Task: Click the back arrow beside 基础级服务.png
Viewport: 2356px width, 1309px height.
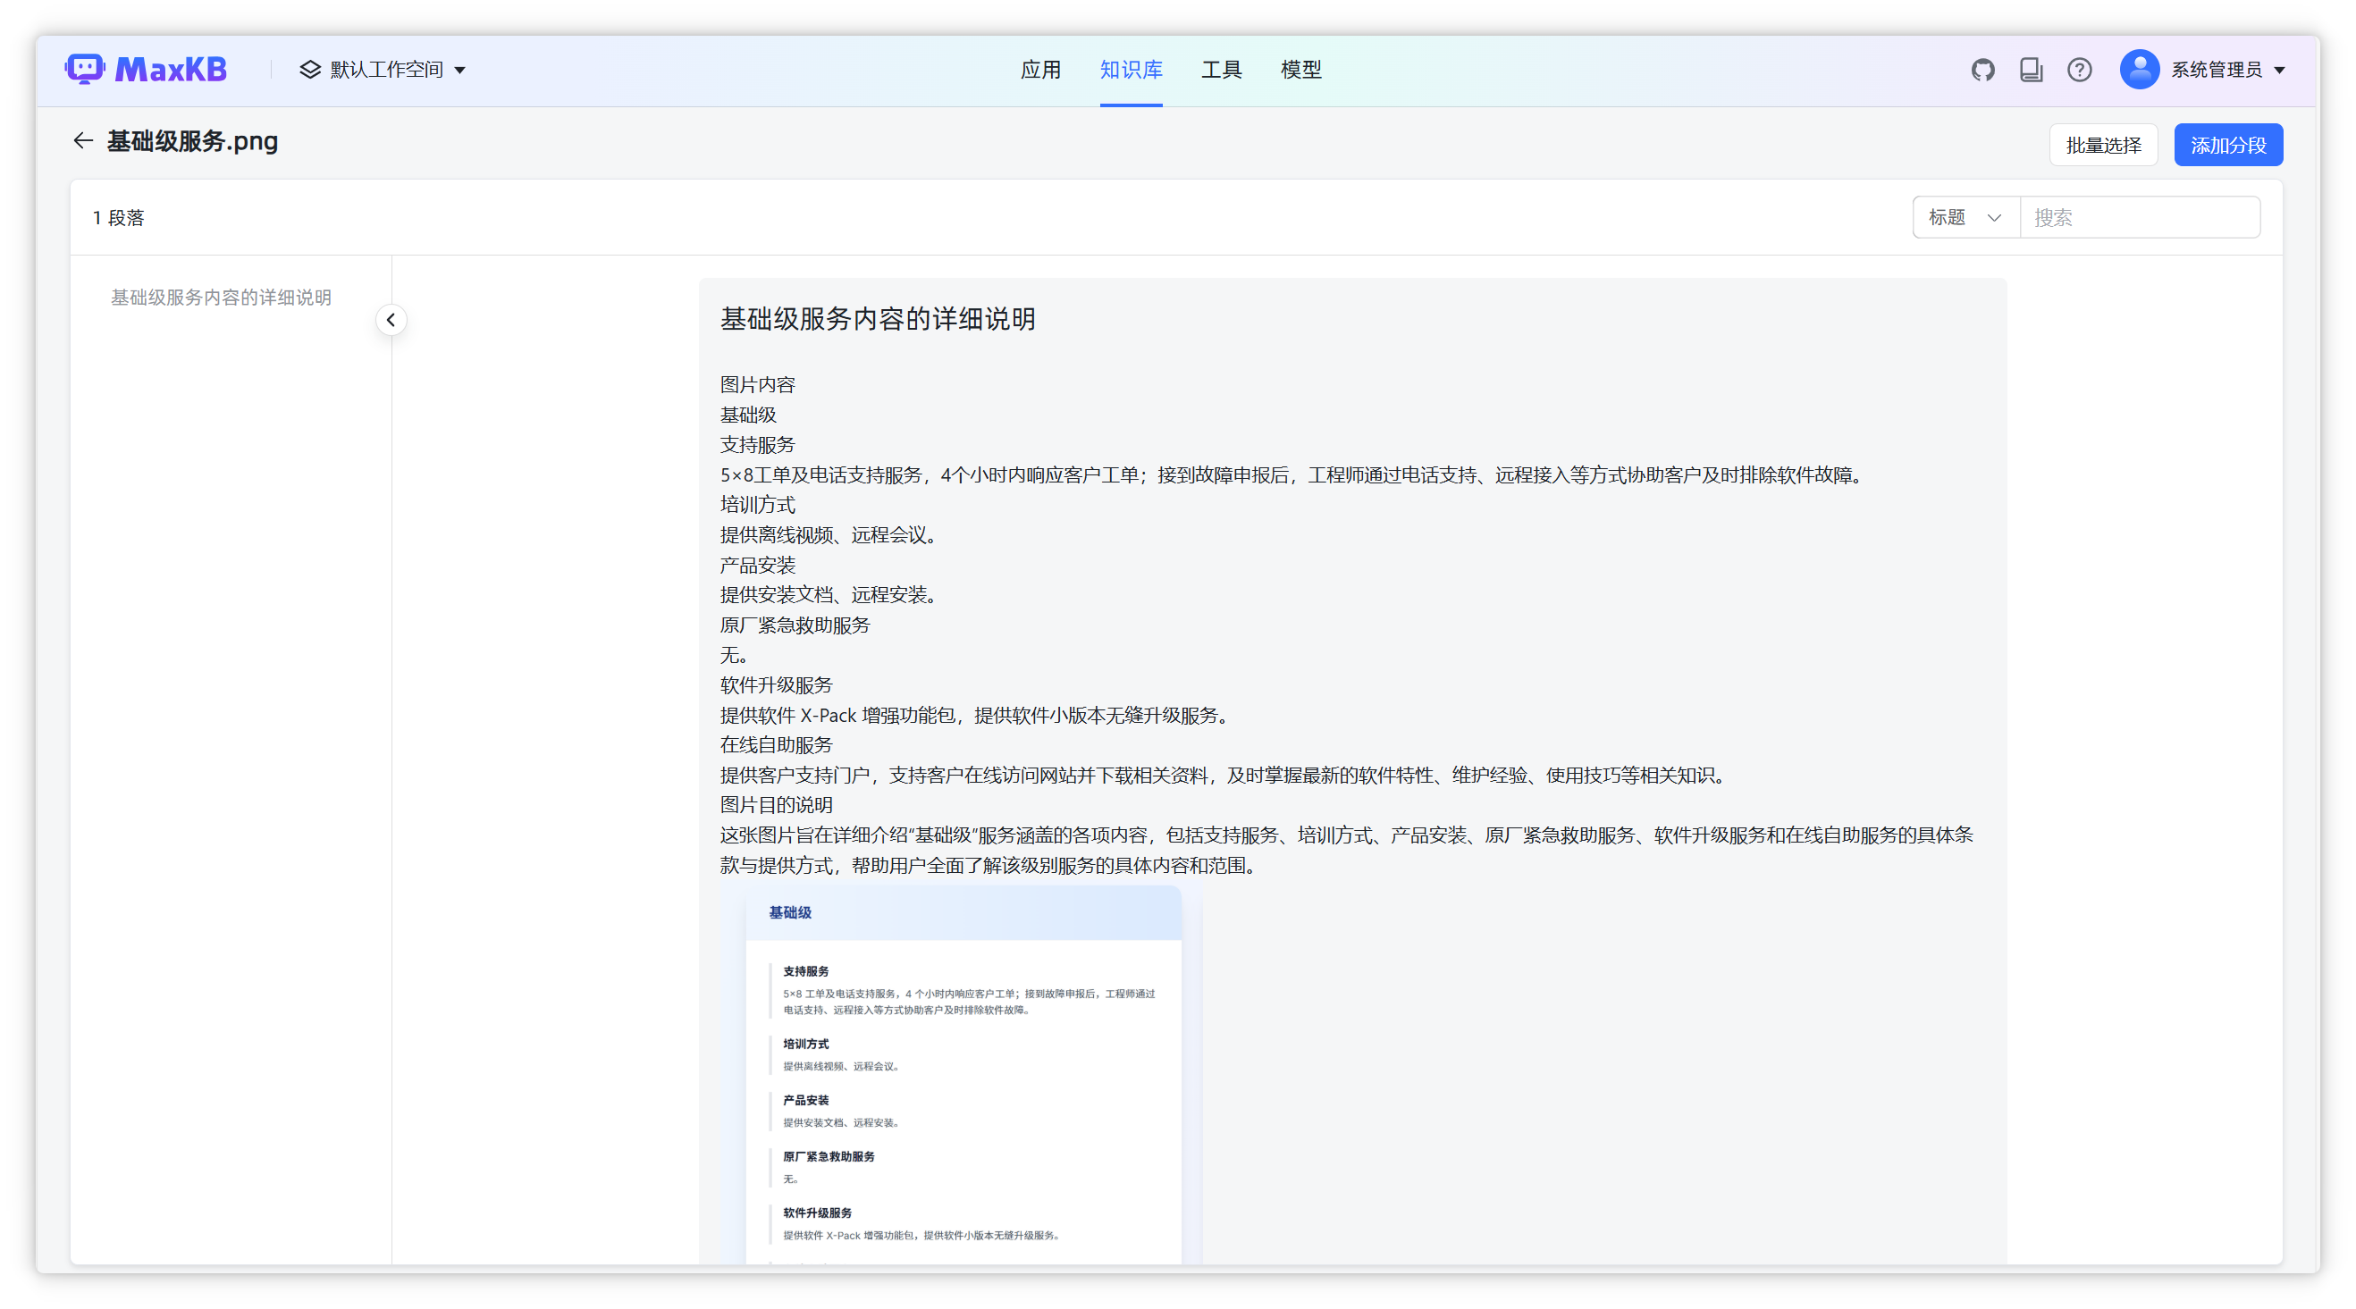Action: coord(83,141)
